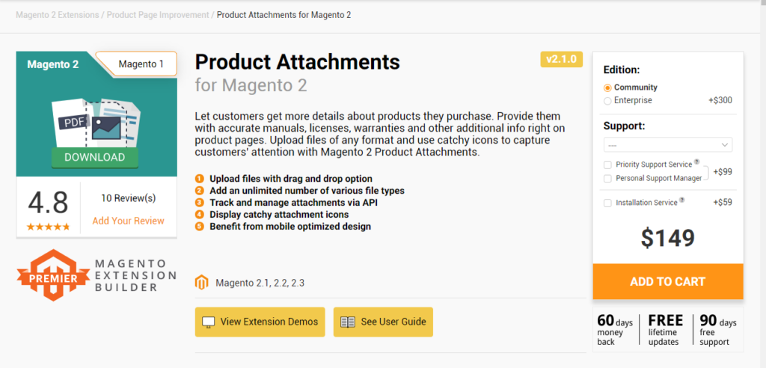Click the Magento logo icon near version list
The height and width of the screenshot is (368, 766).
(x=200, y=283)
